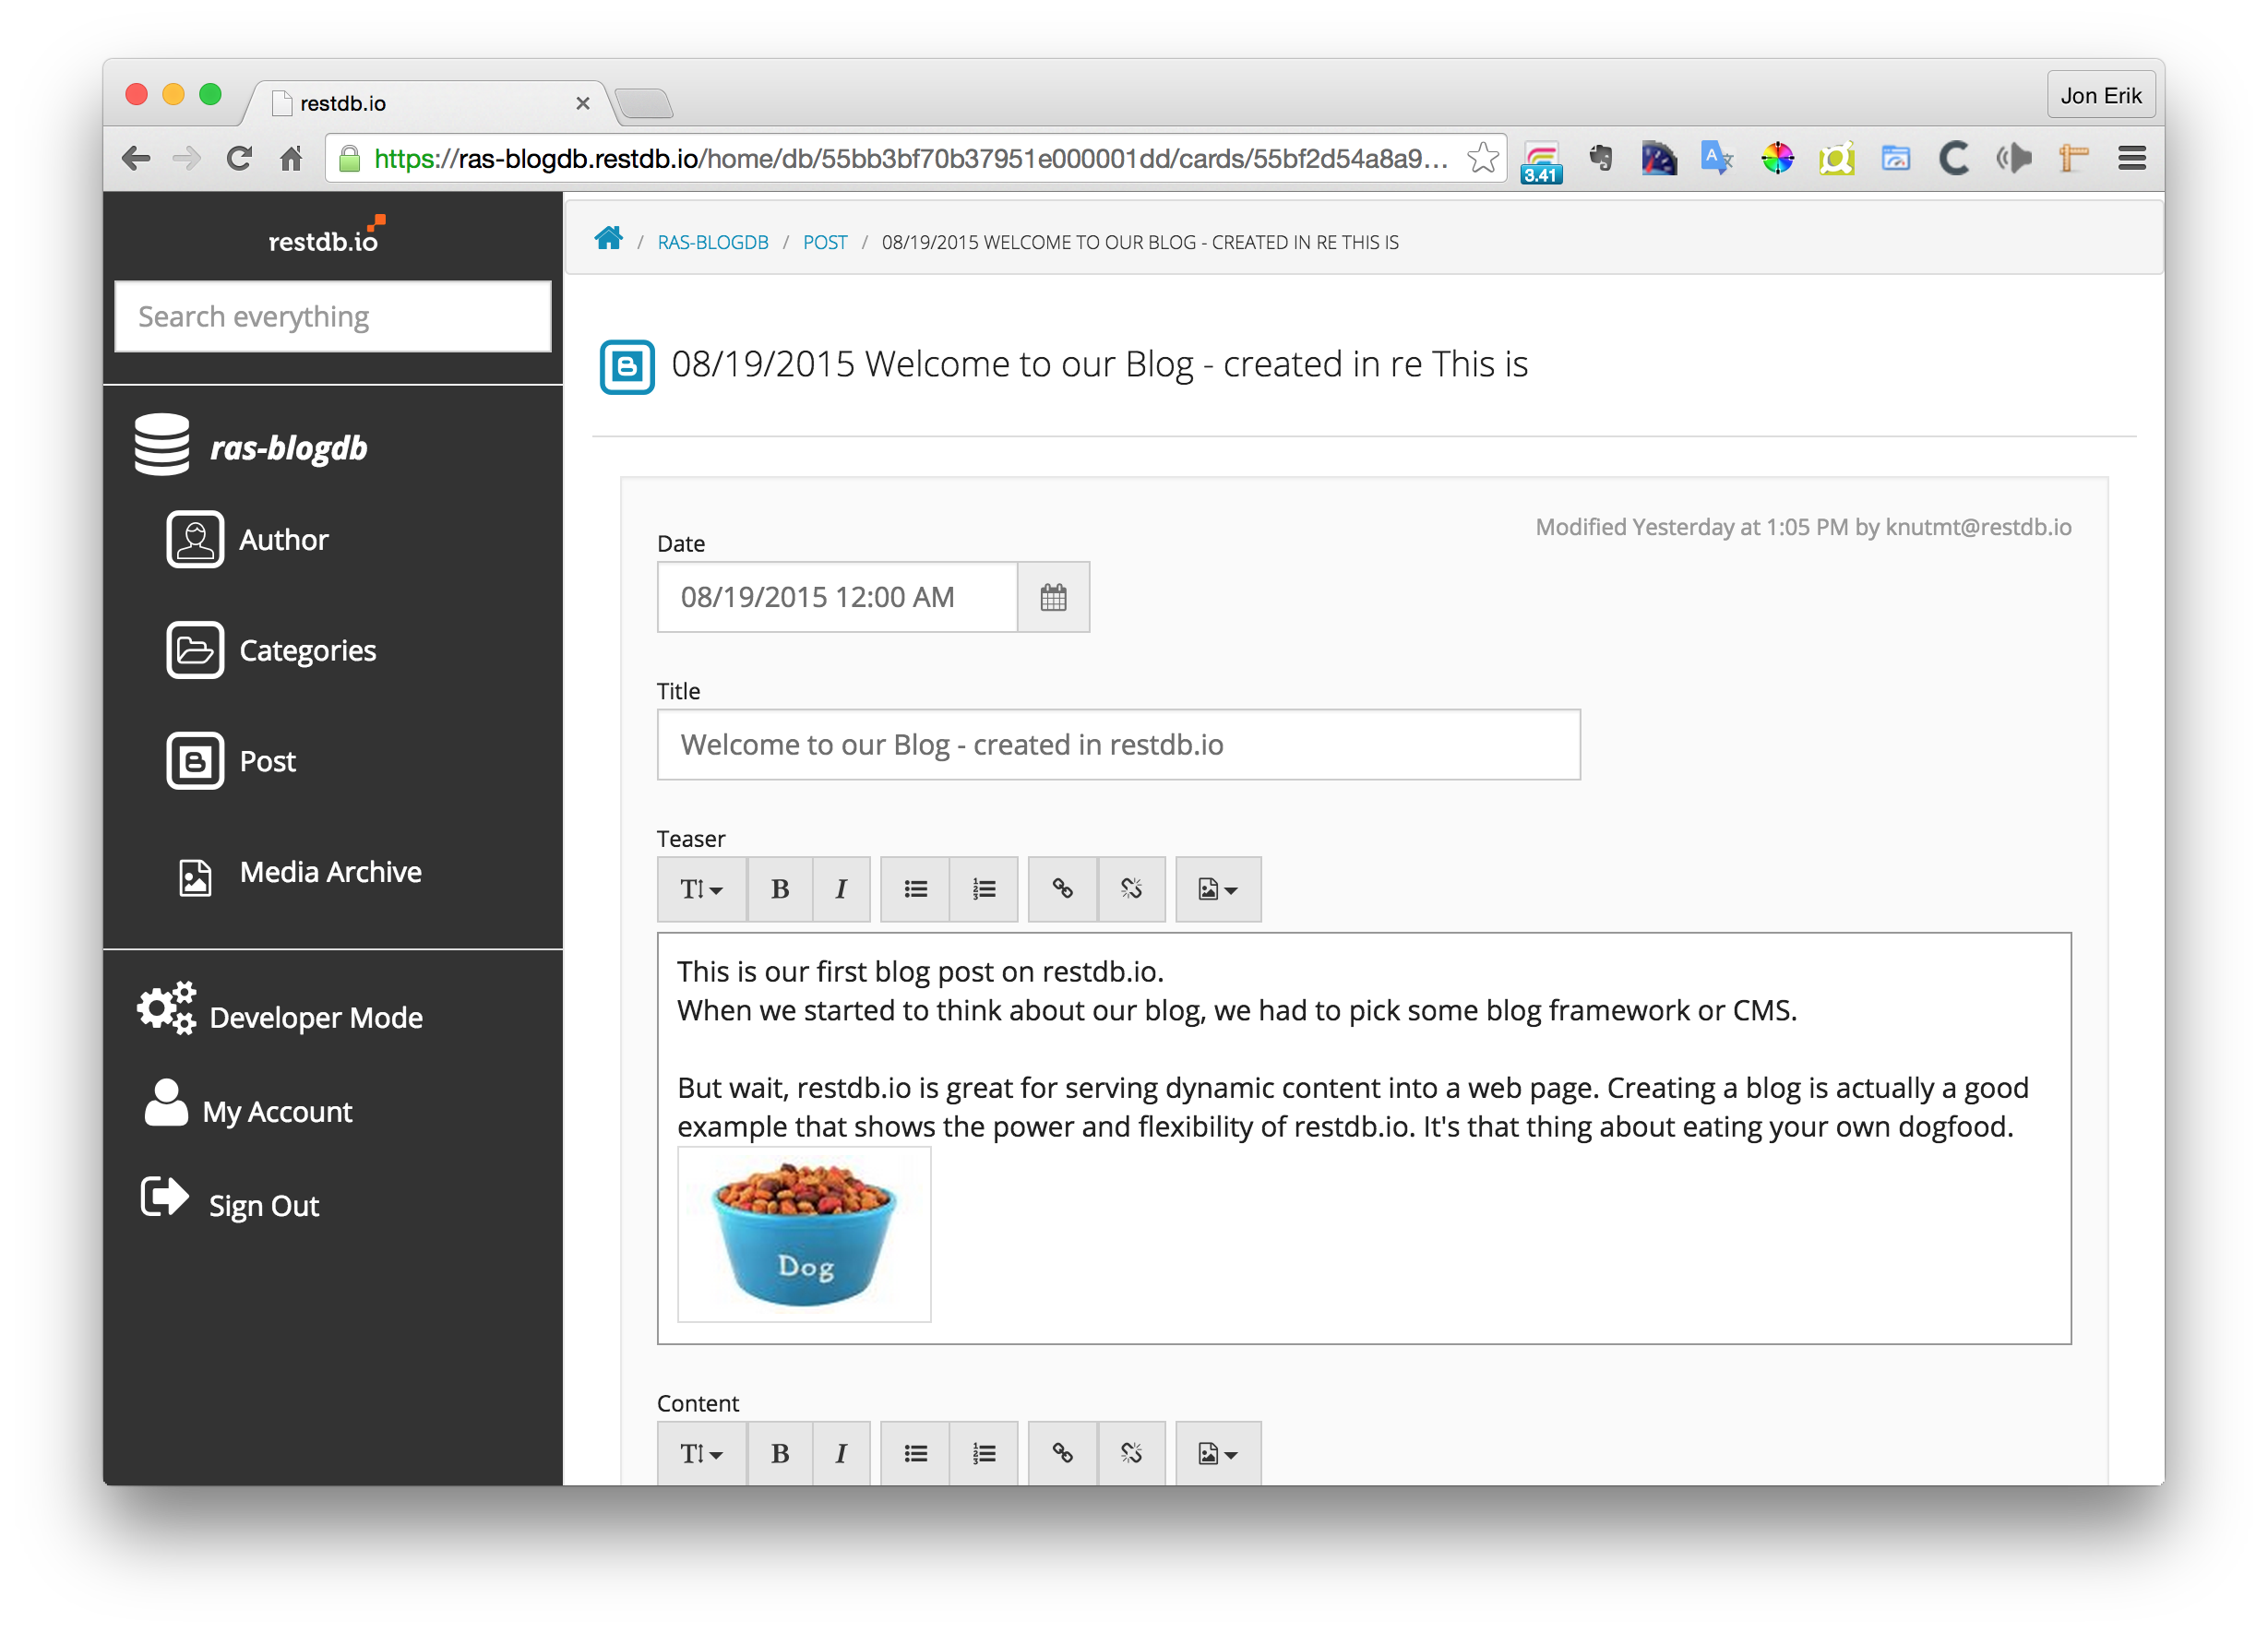Select the dog food bowl image
Viewport: 2268px width, 1633px height.
point(804,1235)
